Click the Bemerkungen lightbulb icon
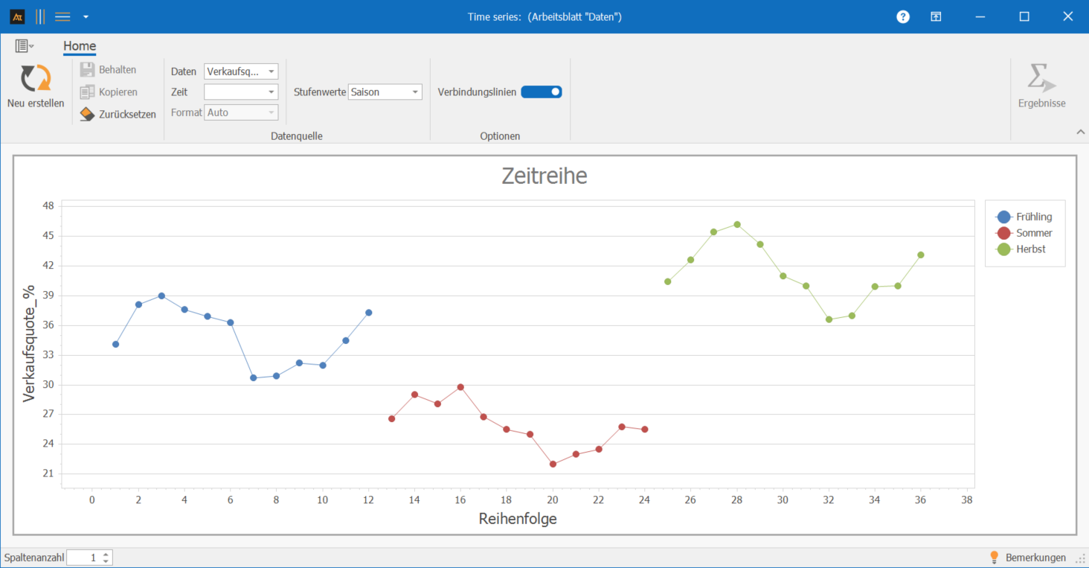The height and width of the screenshot is (568, 1089). point(994,558)
